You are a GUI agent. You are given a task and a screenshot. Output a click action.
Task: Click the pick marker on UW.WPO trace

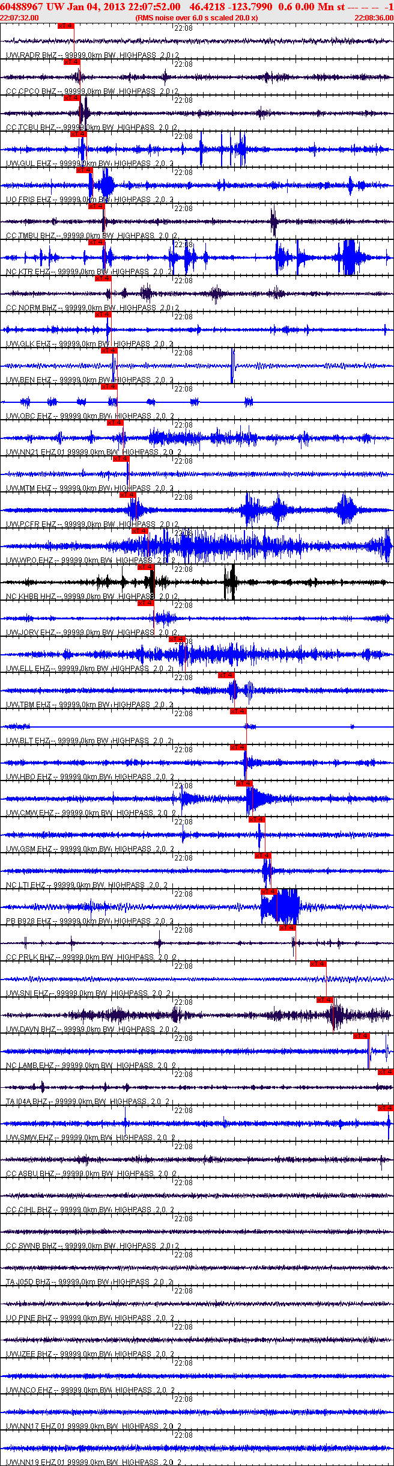coord(140,531)
